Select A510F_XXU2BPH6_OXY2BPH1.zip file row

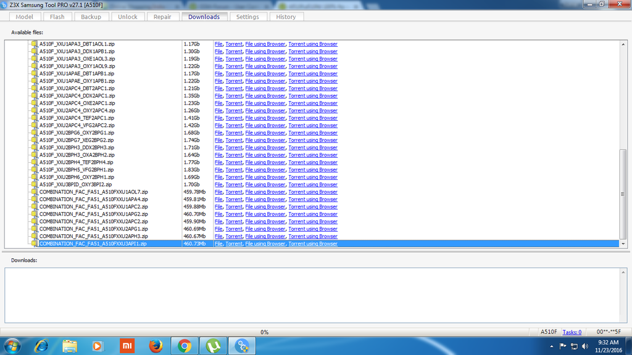coord(77,177)
